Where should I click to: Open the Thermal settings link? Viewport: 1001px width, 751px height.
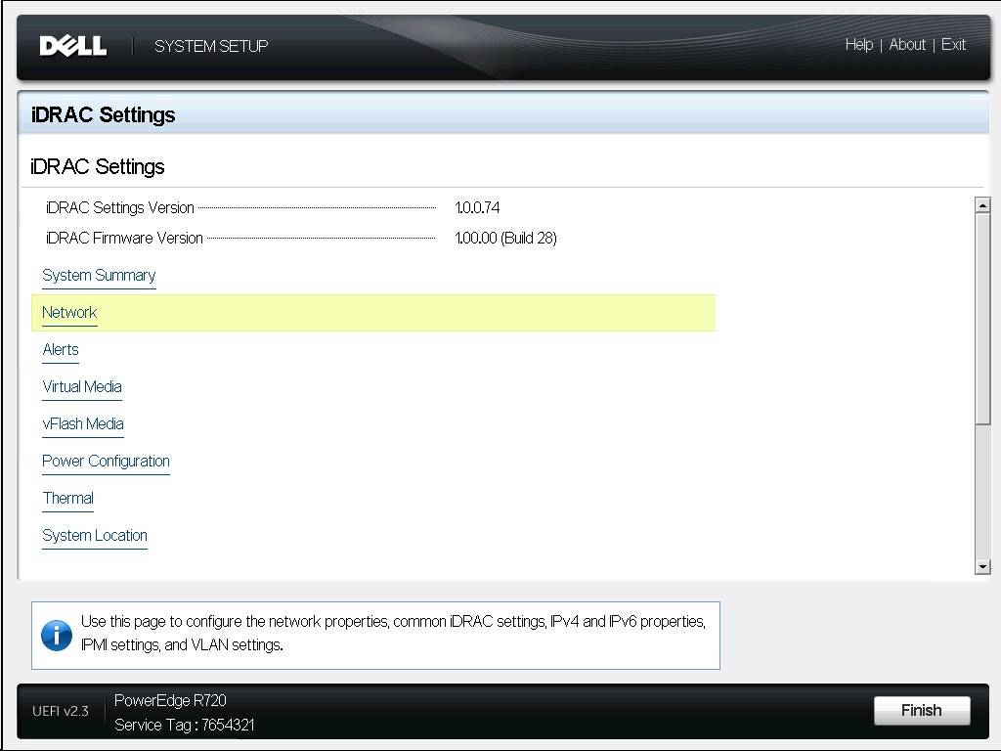(x=68, y=498)
